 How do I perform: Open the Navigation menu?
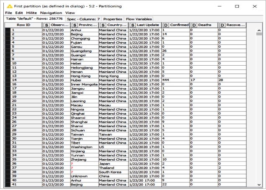pos(51,13)
